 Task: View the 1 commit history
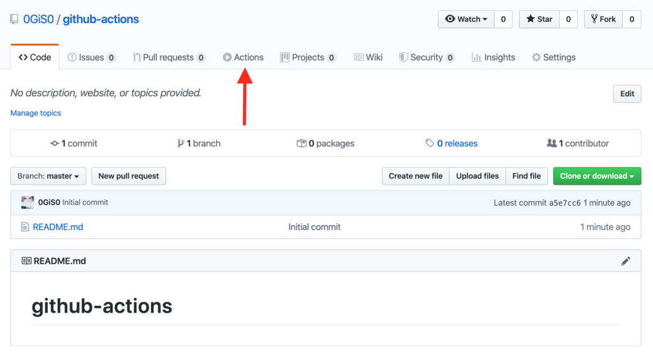[74, 143]
